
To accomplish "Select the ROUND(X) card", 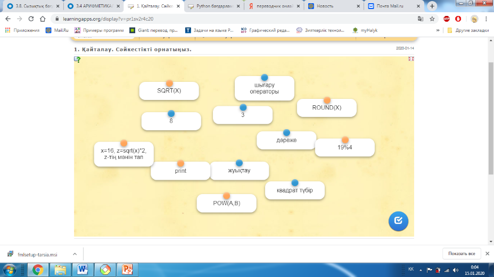I will (x=327, y=107).
